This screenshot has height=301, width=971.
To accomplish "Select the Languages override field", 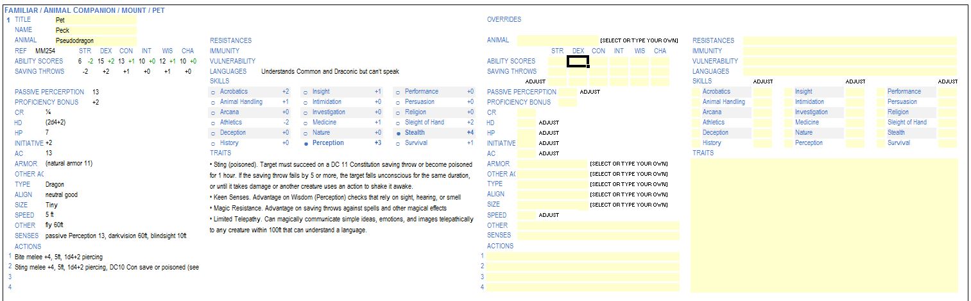I will coord(850,71).
